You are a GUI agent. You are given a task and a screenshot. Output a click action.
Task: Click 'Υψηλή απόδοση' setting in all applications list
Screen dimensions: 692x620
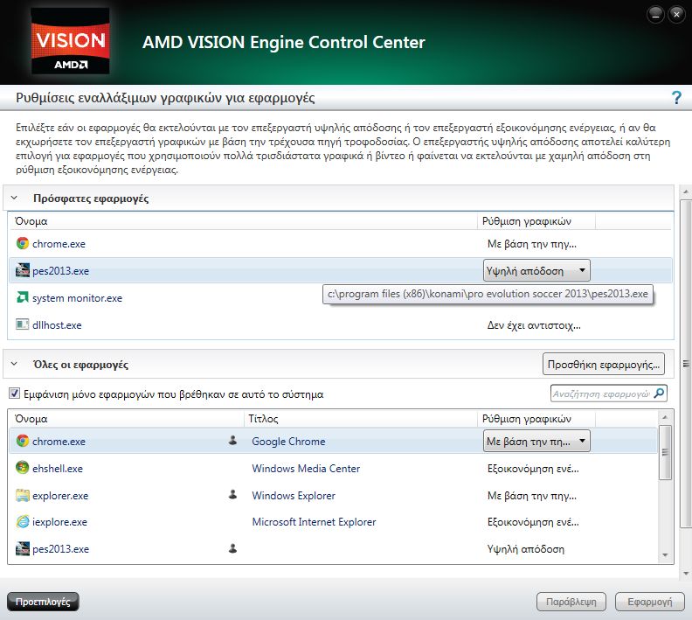pyautogui.click(x=526, y=549)
